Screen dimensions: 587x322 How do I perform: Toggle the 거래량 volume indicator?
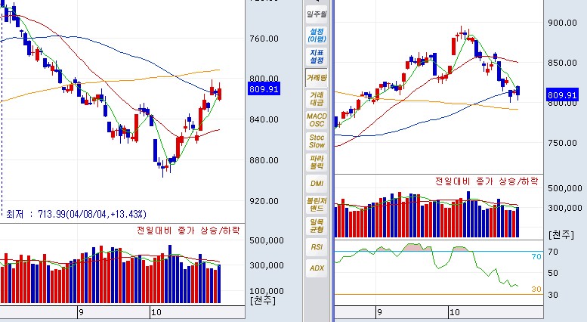[x=317, y=77]
